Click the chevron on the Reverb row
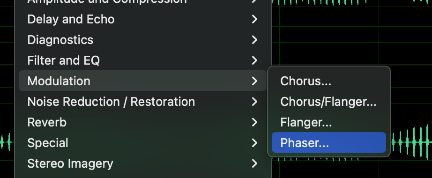Image resolution: width=432 pixels, height=178 pixels. [254, 122]
